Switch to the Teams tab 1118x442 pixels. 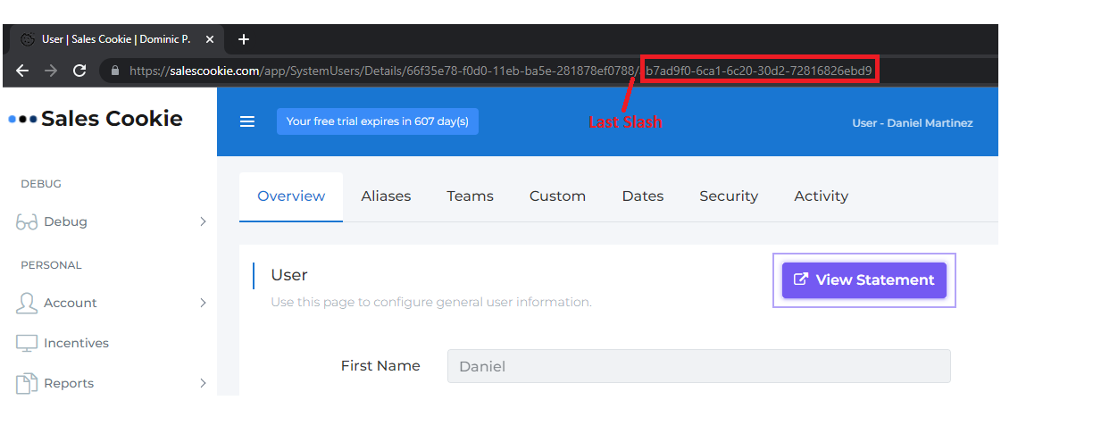click(x=471, y=196)
